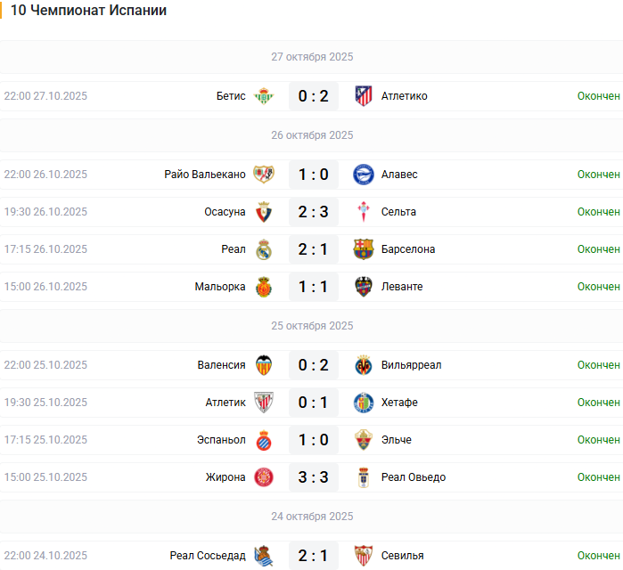Click the Valencia club crest
The height and width of the screenshot is (570, 623).
(263, 365)
